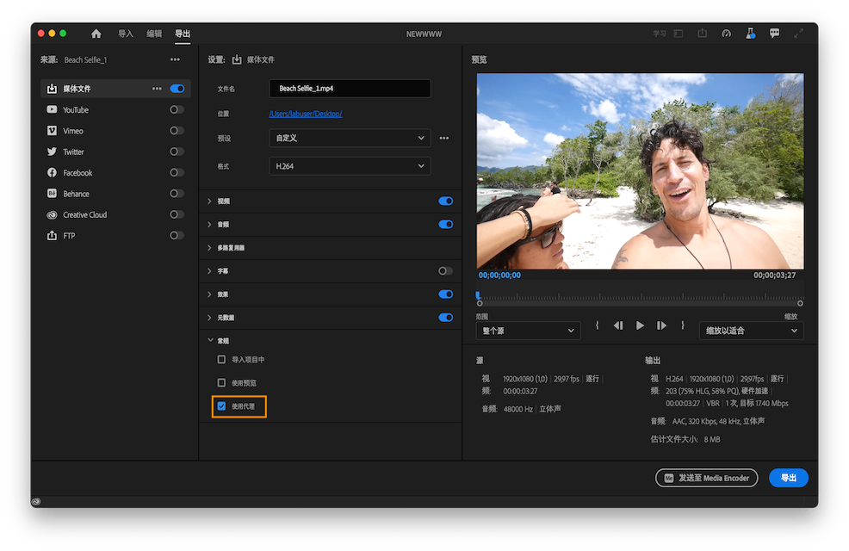This screenshot has height=551, width=849.
Task: Click the blue 导出 export button
Action: 788,478
